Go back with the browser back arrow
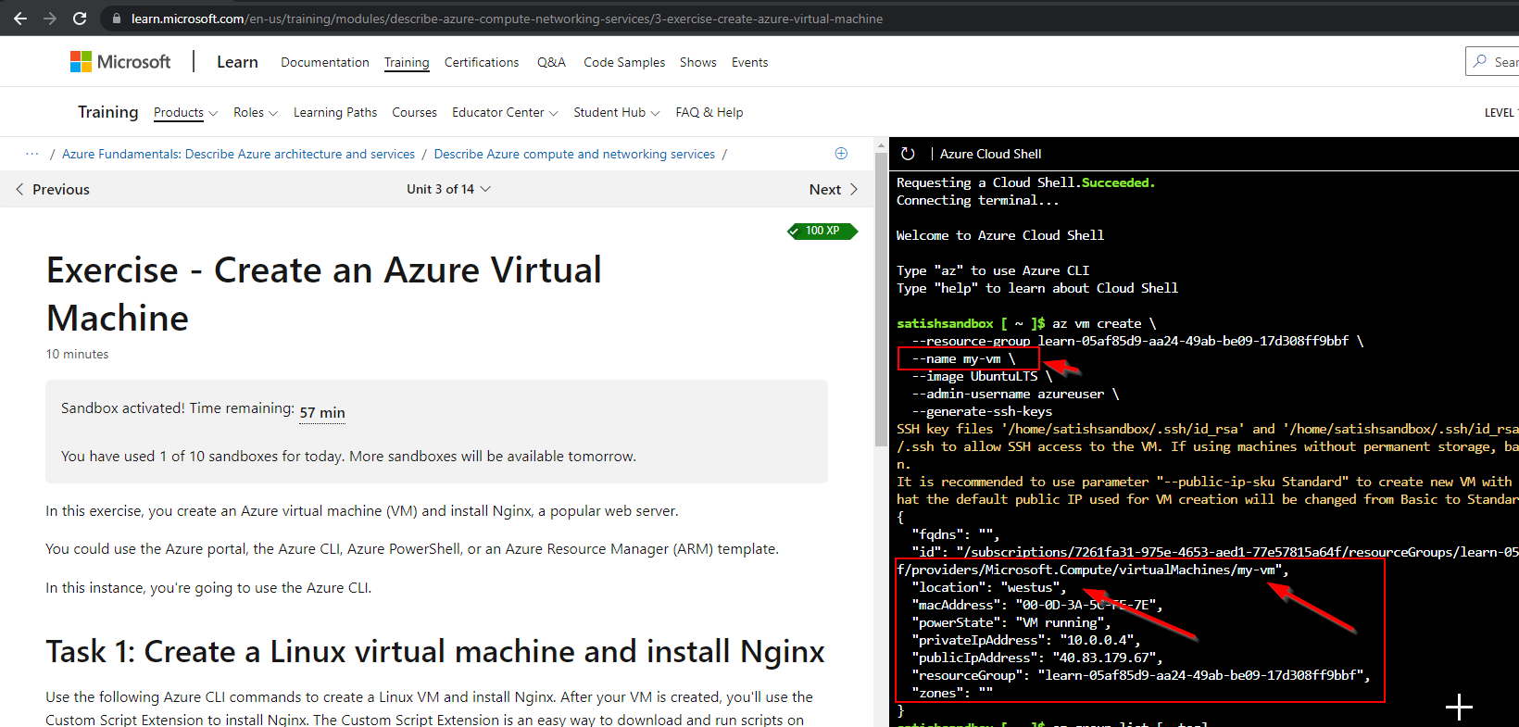 (20, 19)
